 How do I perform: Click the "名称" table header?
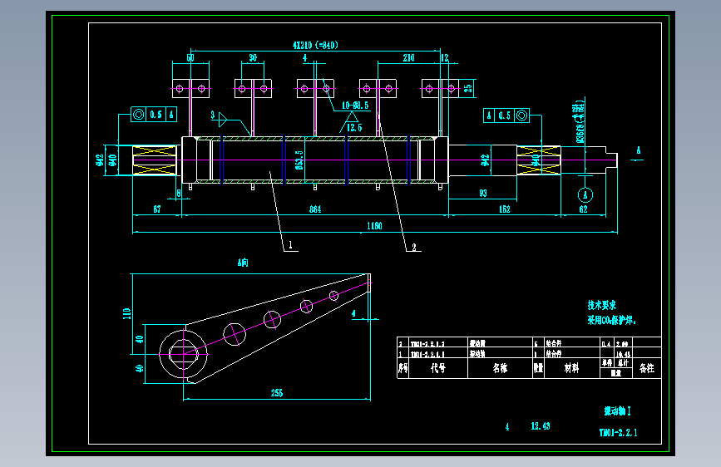click(x=500, y=368)
